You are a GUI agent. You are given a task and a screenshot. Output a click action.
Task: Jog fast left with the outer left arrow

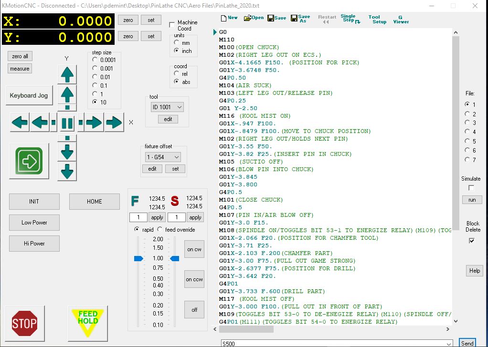coord(20,122)
